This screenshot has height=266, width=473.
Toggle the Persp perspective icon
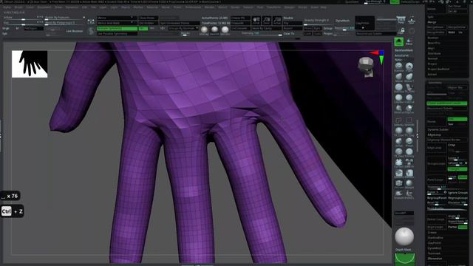coord(401,20)
